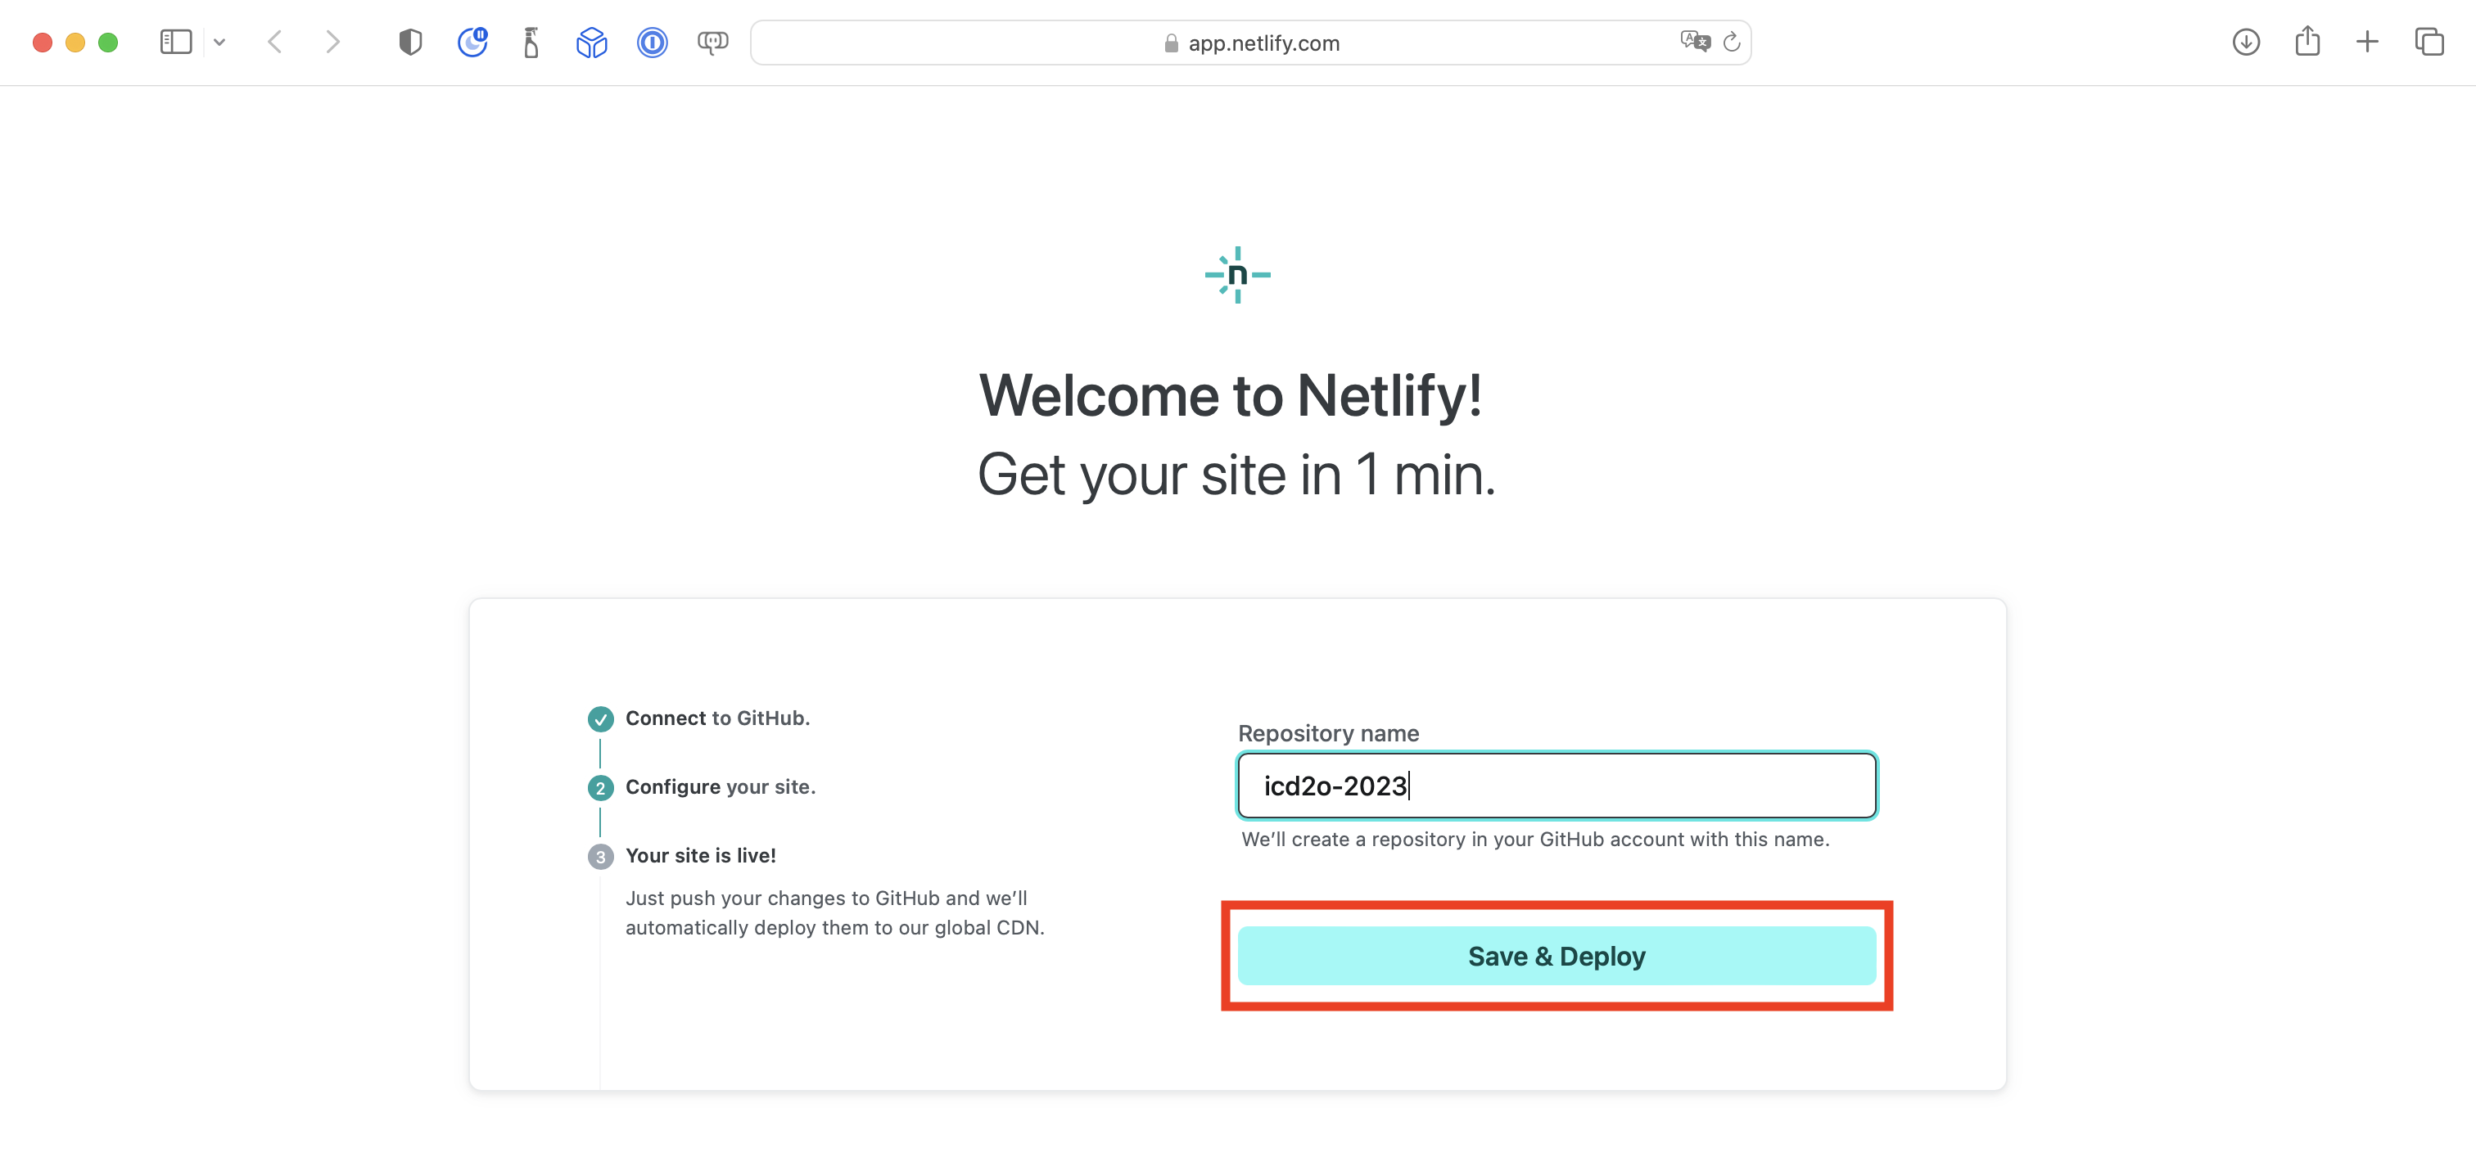Click the 'Configure your site.' text

[721, 787]
